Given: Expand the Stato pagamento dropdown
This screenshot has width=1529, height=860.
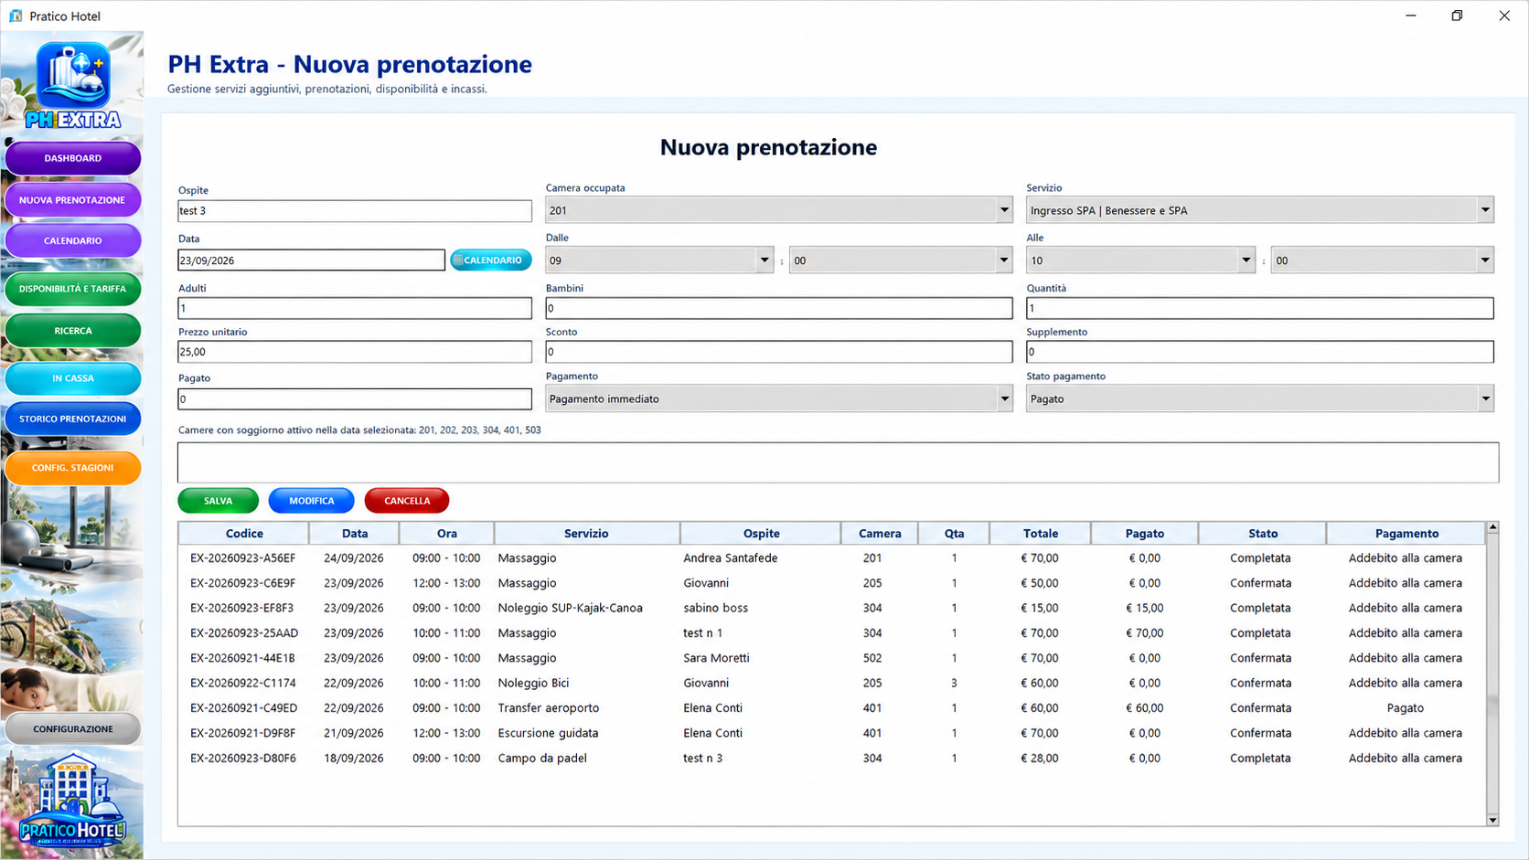Looking at the screenshot, I should point(1485,398).
